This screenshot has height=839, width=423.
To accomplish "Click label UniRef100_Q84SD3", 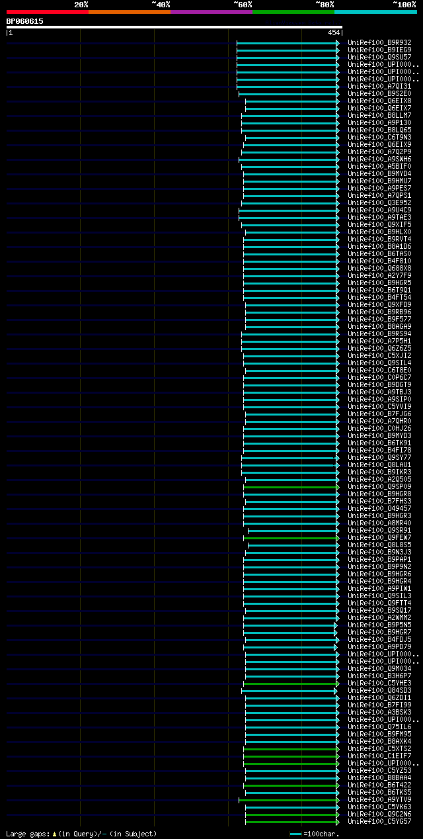I will [x=379, y=690].
